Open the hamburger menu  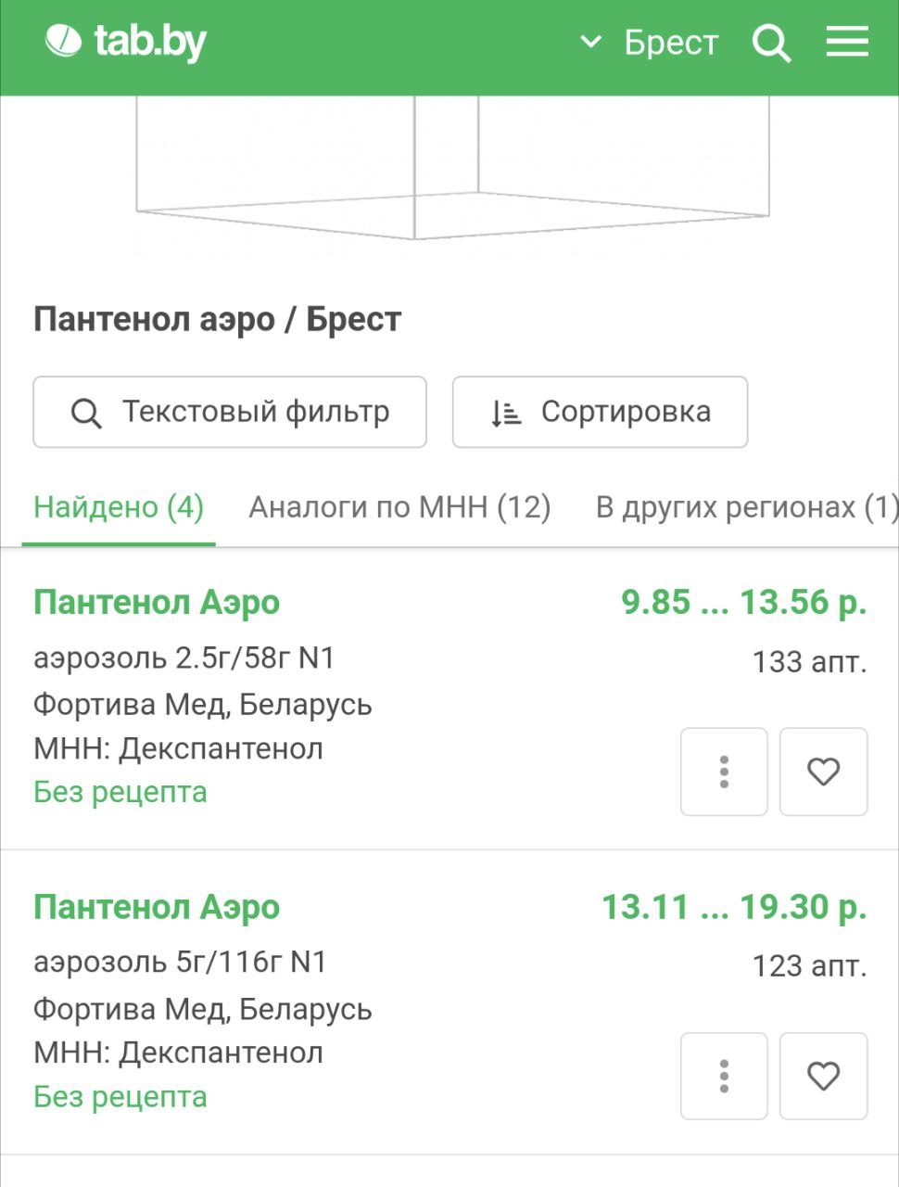coord(847,42)
